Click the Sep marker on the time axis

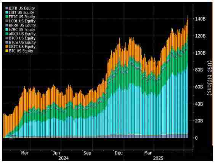tap(87, 153)
